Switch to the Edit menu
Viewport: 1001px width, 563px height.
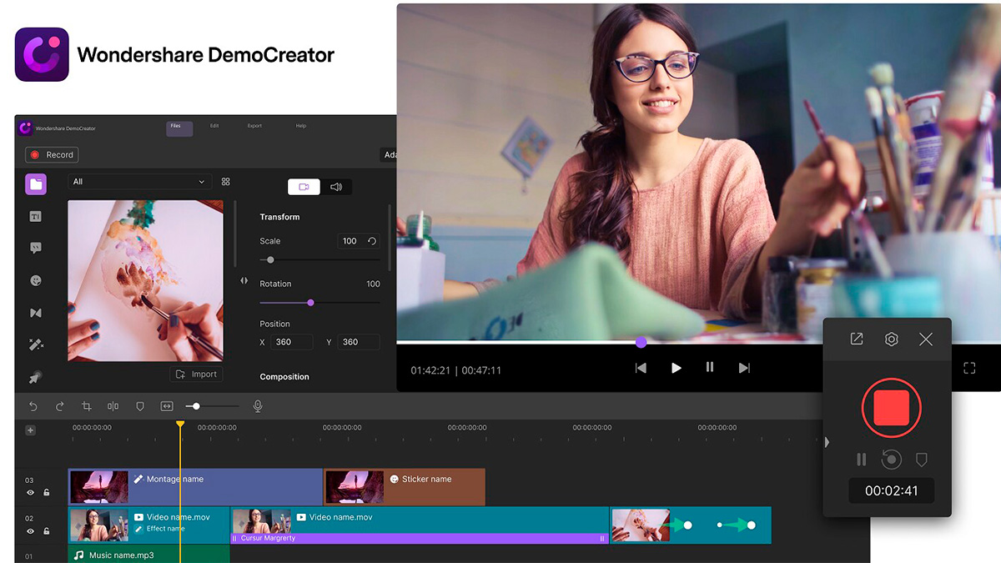coord(214,125)
